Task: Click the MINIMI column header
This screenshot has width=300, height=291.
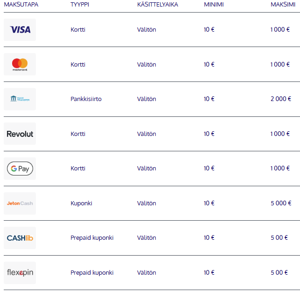Action: 214,4
